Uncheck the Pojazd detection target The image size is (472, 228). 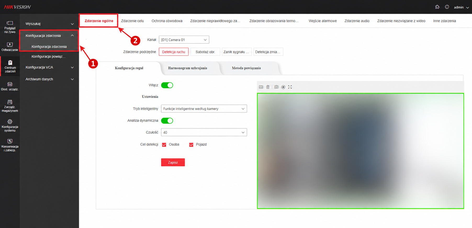point(191,145)
